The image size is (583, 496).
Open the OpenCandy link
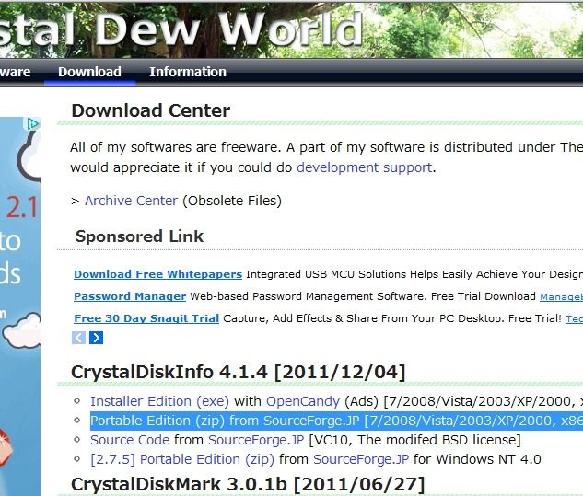pos(303,401)
